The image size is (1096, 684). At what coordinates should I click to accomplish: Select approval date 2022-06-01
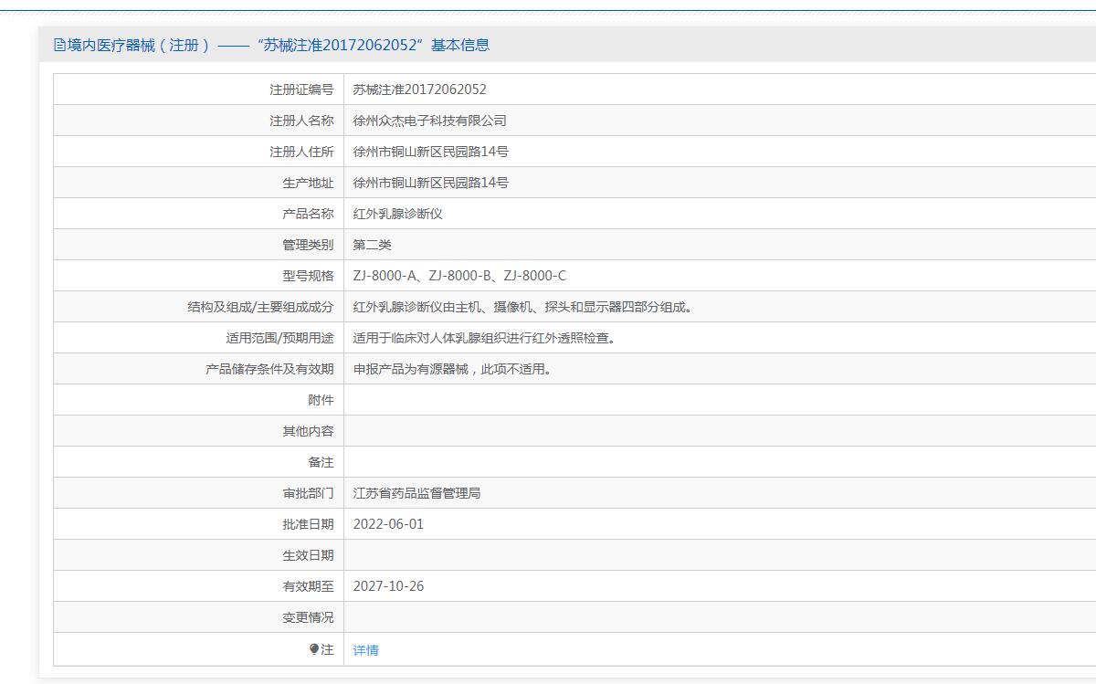pyautogui.click(x=388, y=524)
